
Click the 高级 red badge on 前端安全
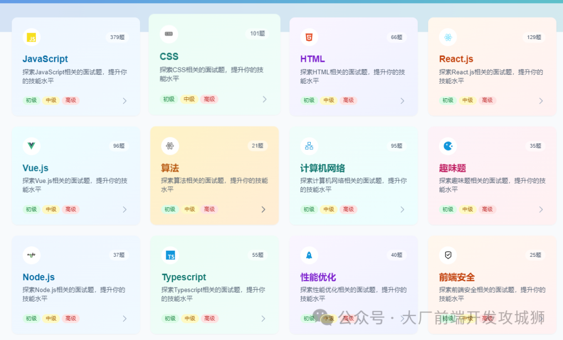pos(487,319)
